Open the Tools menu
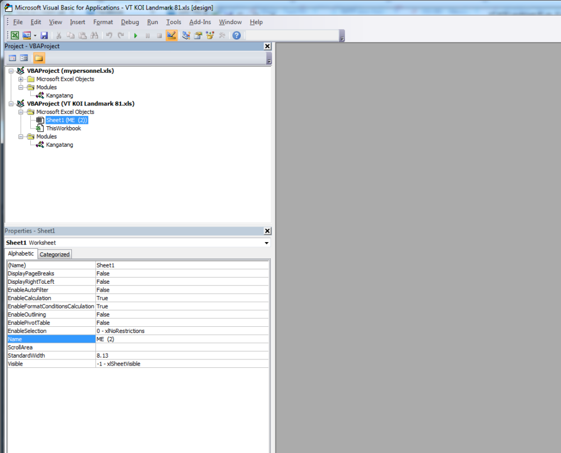 (173, 22)
